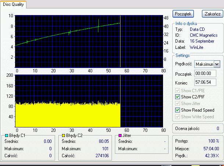
Task: Click the C2 average value 80.05
Action: point(104,141)
